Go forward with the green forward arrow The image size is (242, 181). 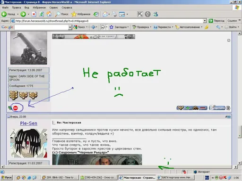pos(23,14)
